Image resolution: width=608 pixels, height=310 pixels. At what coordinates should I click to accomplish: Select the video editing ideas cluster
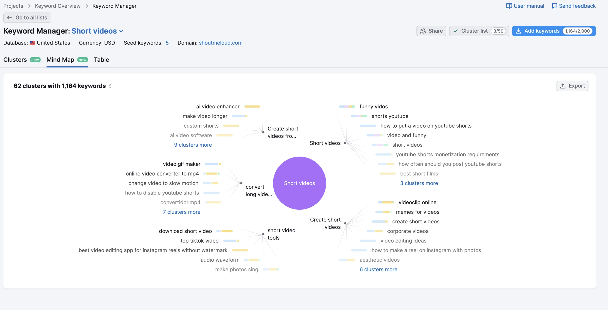pos(404,241)
